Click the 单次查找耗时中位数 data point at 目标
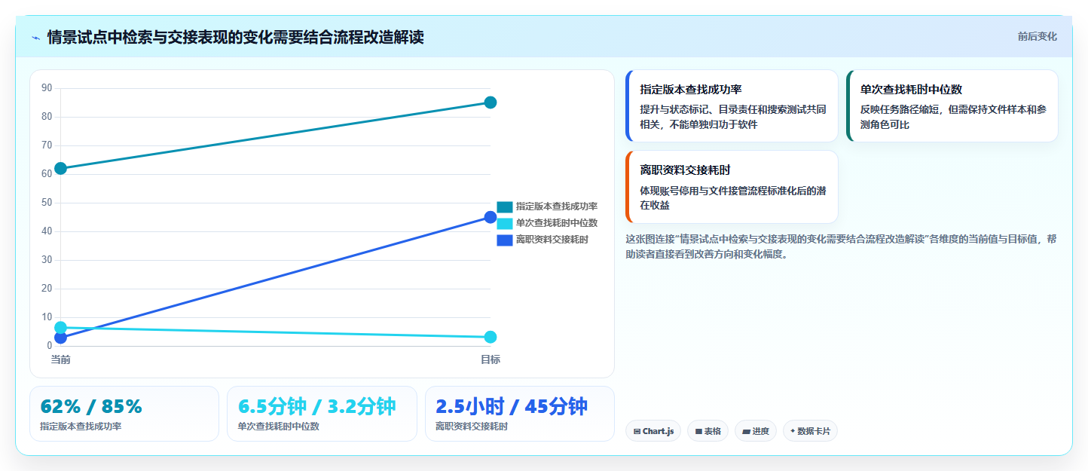This screenshot has width=1088, height=471. (491, 337)
